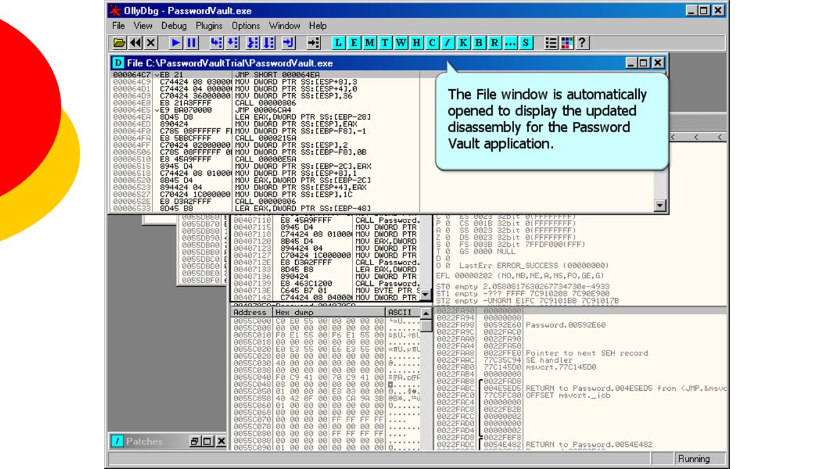Image resolution: width=834 pixels, height=469 pixels.
Task: Click the Step over toolbar icon
Action: [x=232, y=43]
